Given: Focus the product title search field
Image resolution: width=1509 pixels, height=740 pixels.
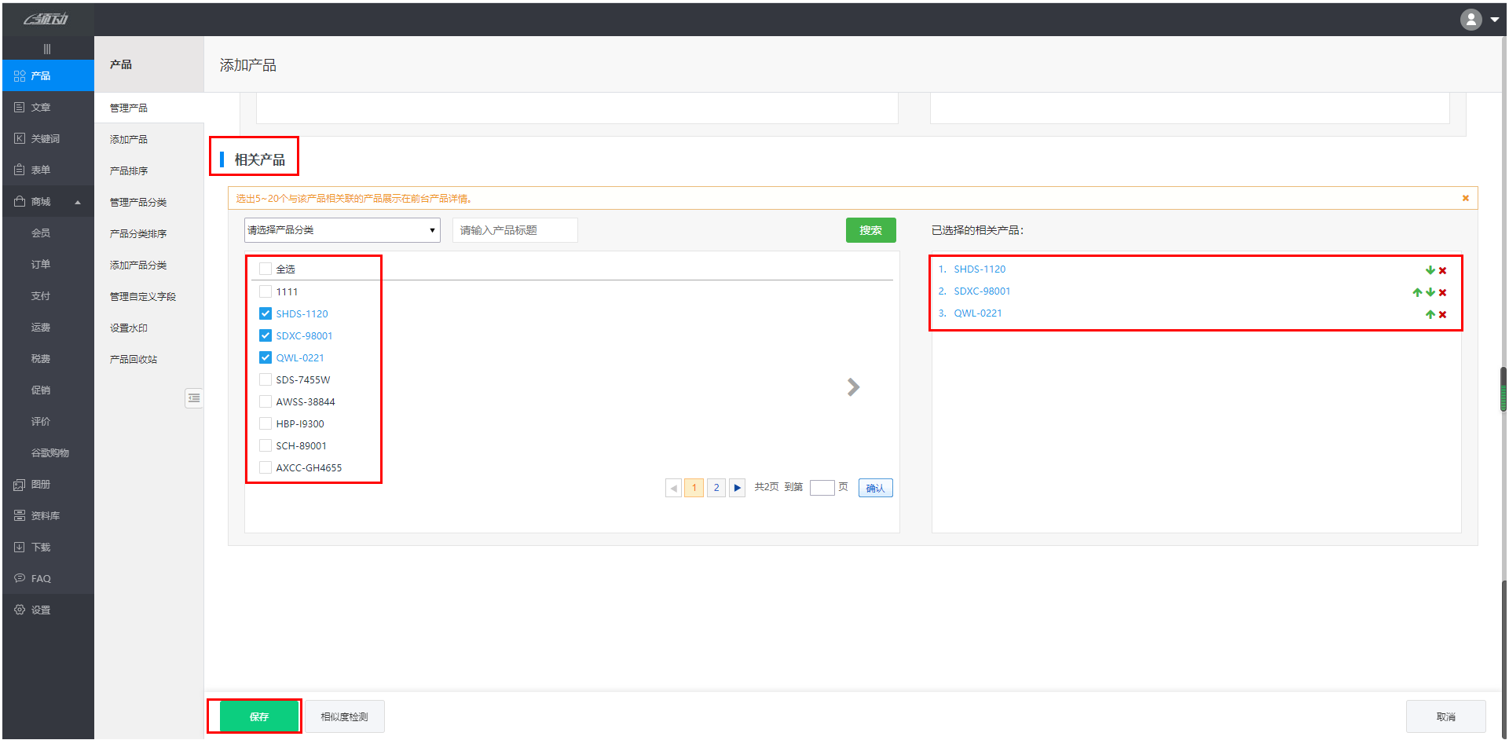Looking at the screenshot, I should 515,230.
